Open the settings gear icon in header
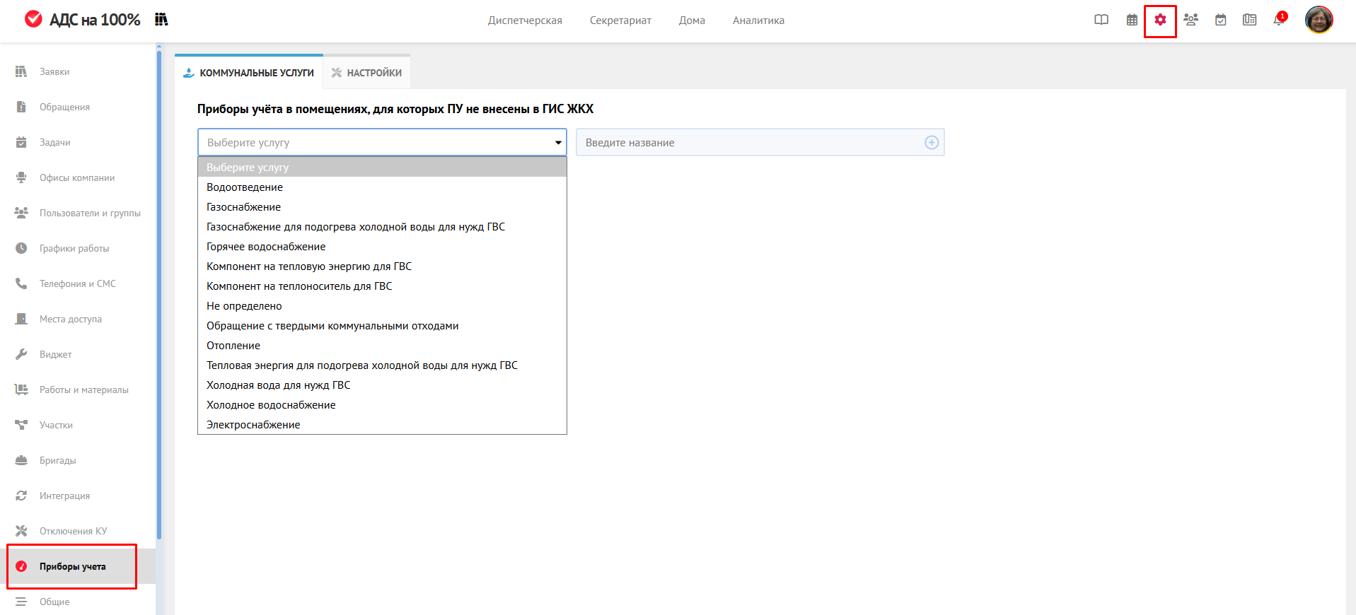 (1160, 20)
